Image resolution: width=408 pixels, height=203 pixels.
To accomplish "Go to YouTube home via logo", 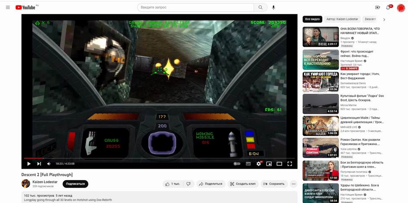I will click(25, 7).
